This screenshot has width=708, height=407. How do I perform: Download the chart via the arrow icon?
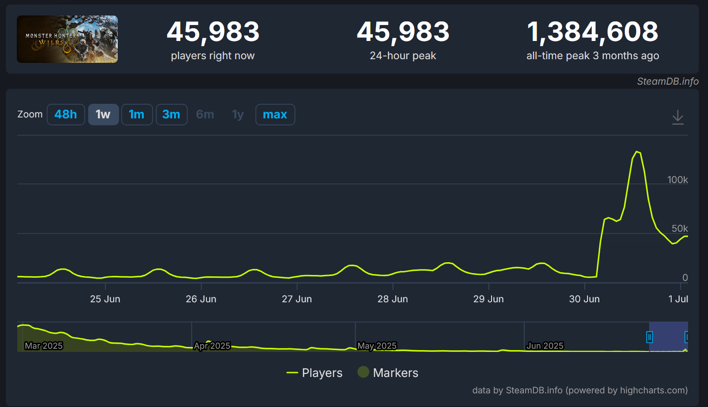click(x=678, y=117)
